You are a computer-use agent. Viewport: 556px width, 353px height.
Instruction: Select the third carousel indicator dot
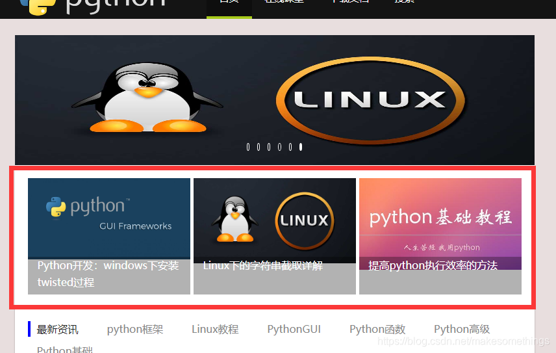tap(269, 147)
